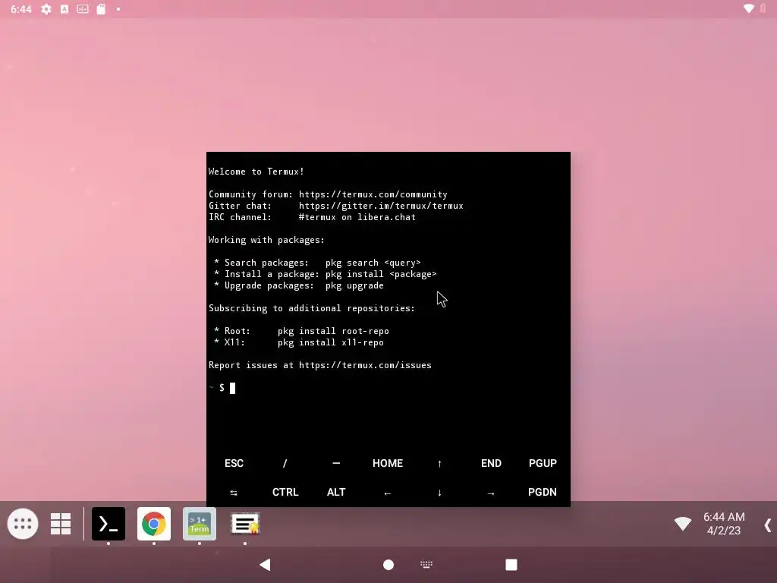Tap the PGUP extra key

point(543,463)
